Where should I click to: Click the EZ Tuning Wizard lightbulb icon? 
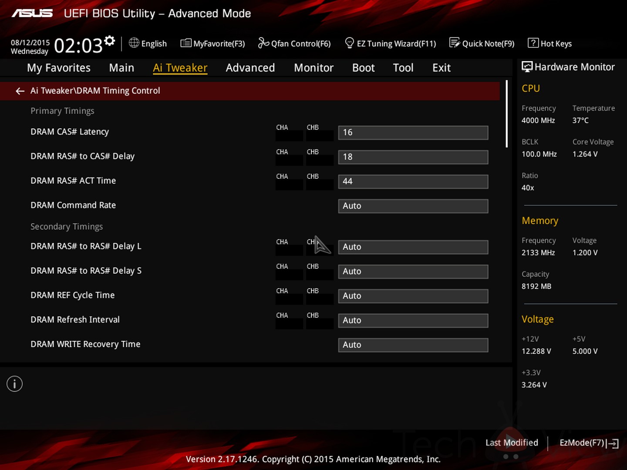(x=349, y=43)
